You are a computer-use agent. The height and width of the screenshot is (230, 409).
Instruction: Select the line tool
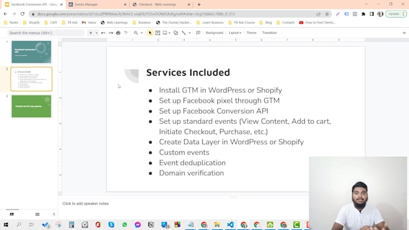click(x=184, y=33)
